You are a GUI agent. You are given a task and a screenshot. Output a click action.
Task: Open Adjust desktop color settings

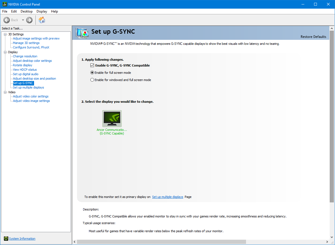pyautogui.click(x=32, y=61)
